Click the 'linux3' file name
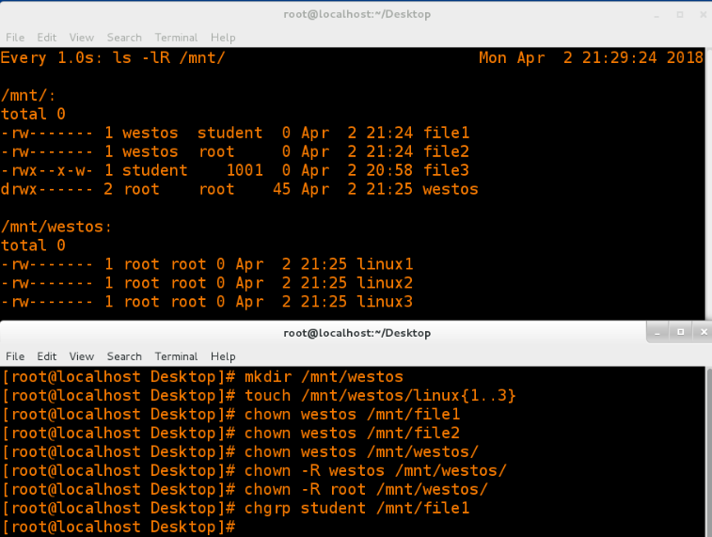Image resolution: width=712 pixels, height=537 pixels. [385, 301]
